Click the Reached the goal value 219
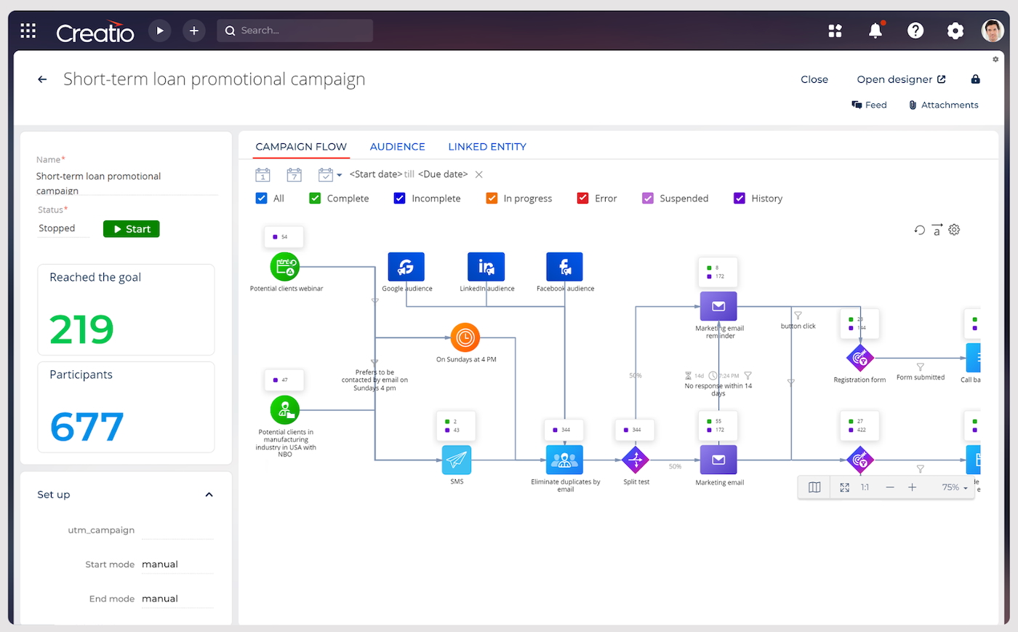 81,329
